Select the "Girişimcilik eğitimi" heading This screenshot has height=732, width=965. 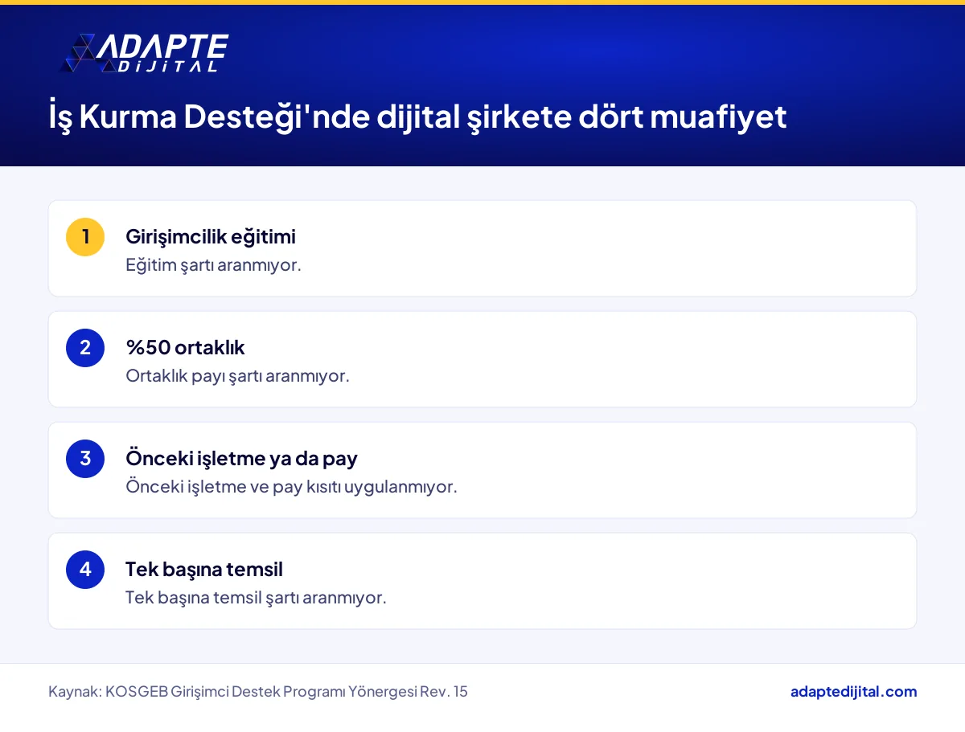point(211,237)
